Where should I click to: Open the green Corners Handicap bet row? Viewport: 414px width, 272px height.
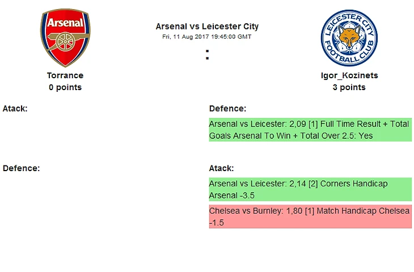click(x=310, y=189)
